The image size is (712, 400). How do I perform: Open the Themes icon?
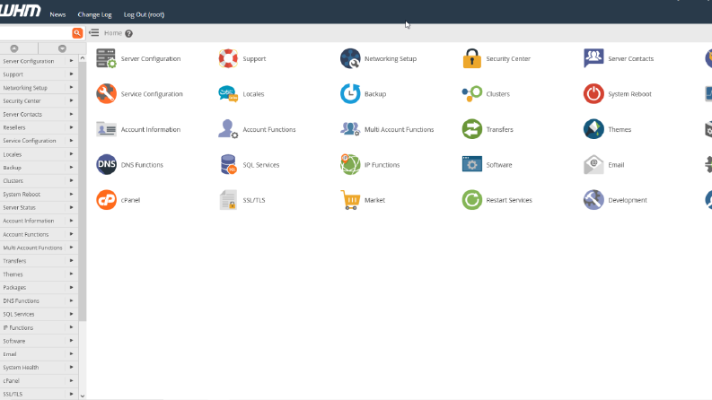(x=593, y=129)
